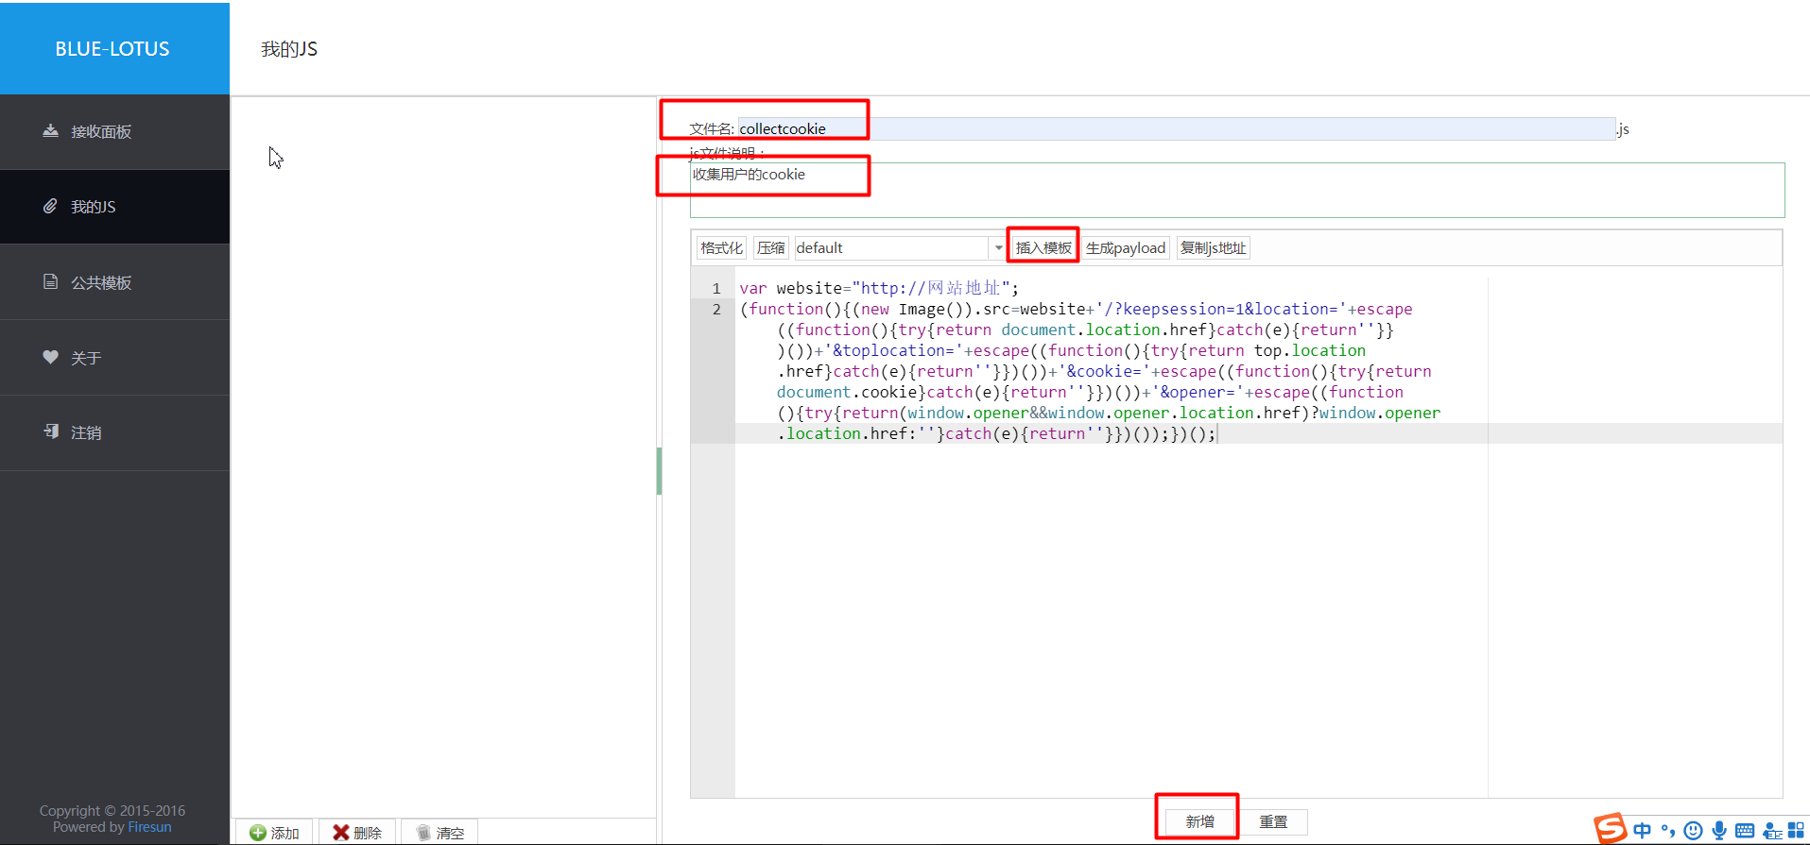
Task: Choose 注销 to log out
Action: [x=114, y=432]
